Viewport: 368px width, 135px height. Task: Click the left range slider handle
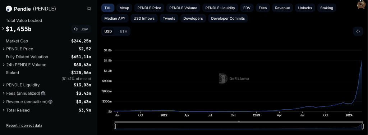(115, 126)
